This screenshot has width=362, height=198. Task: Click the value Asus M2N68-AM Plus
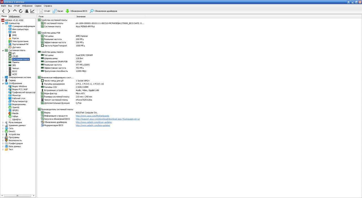pos(85,26)
